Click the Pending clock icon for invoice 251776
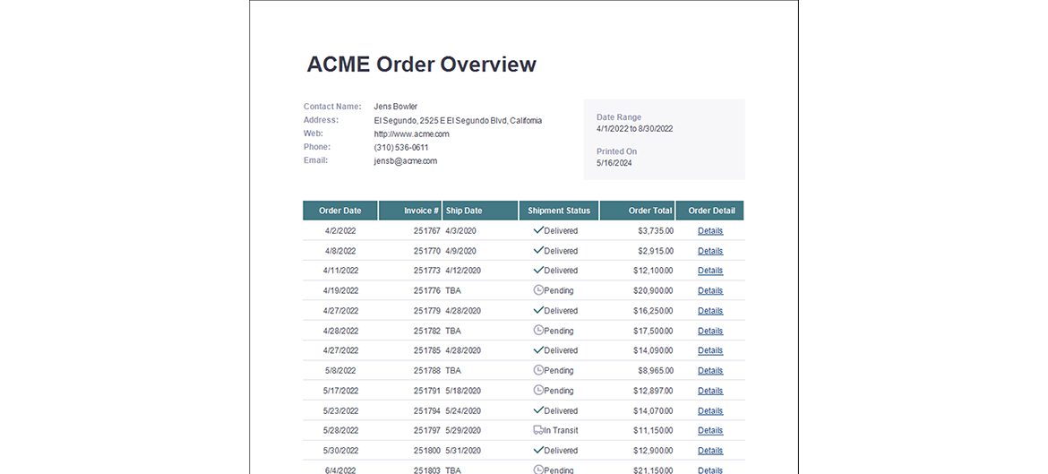This screenshot has height=474, width=1048. [538, 290]
